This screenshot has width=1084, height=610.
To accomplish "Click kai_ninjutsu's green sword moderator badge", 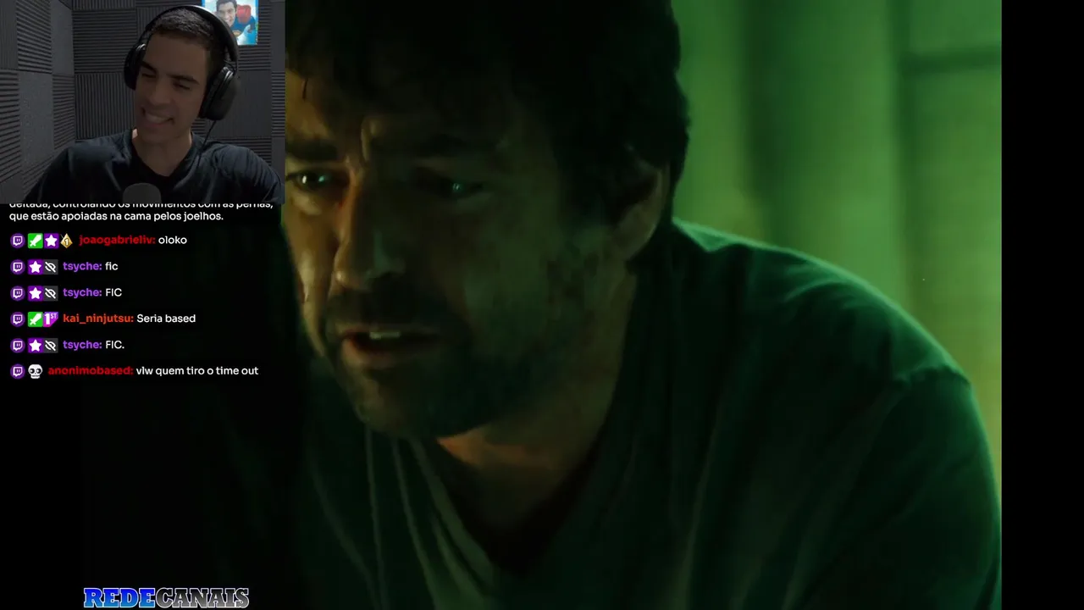I will point(35,319).
